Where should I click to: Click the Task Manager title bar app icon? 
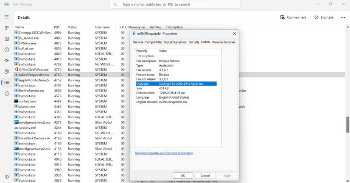pos(6,4)
